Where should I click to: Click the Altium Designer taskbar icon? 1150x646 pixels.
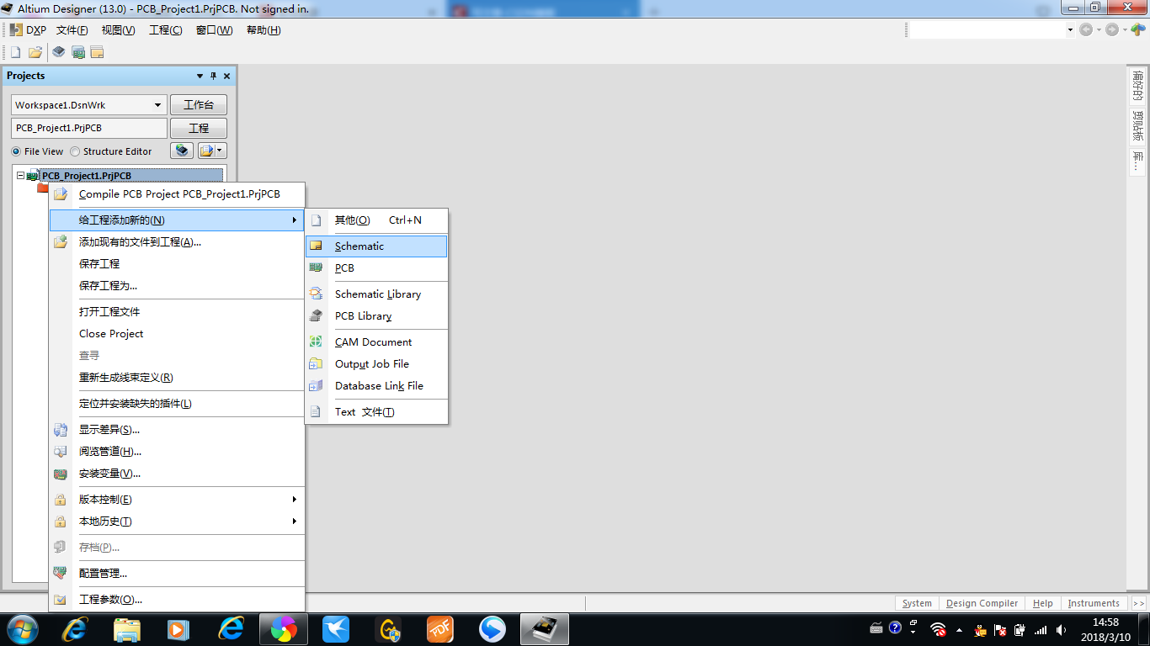pos(545,629)
